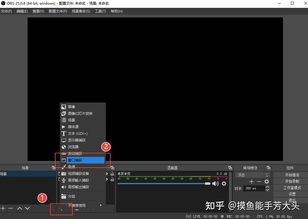Undock the 转场特效 transitions panel
This screenshot has width=308, height=219.
(268, 168)
